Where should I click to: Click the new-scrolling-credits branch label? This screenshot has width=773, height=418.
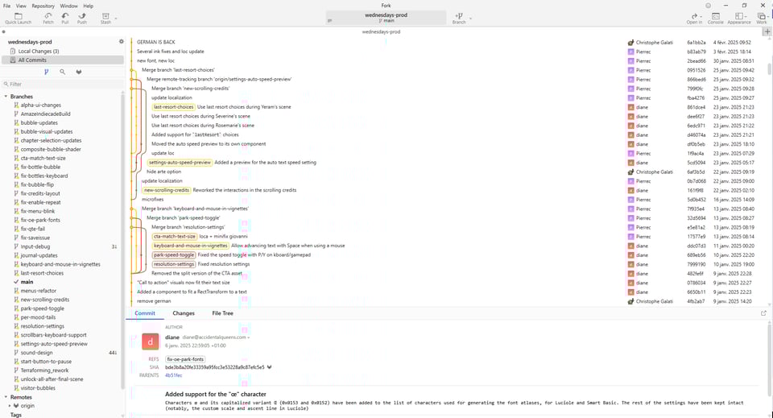[167, 190]
